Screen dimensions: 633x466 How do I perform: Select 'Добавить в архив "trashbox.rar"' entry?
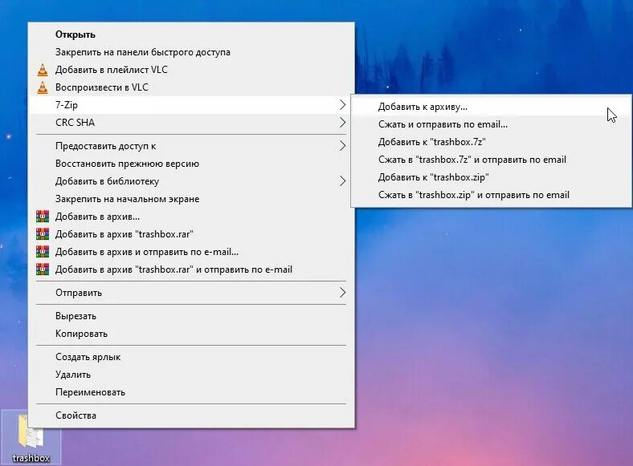(191, 234)
